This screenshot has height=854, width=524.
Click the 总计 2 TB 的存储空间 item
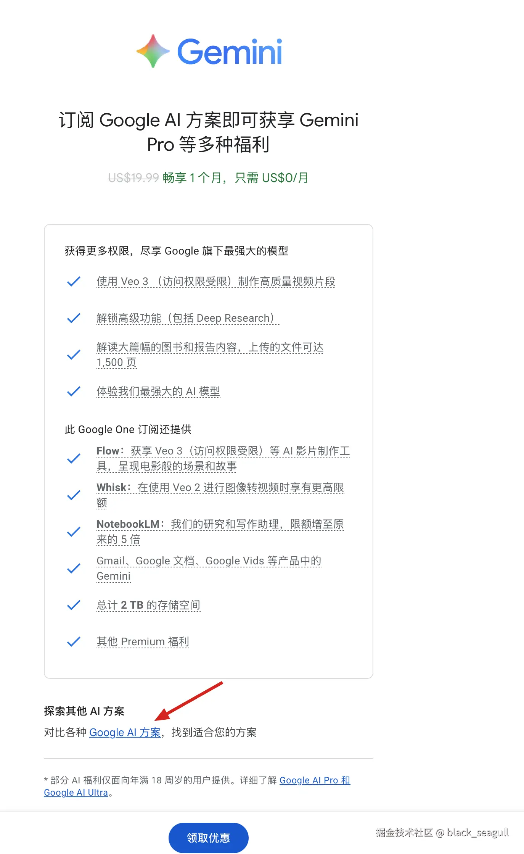click(148, 605)
